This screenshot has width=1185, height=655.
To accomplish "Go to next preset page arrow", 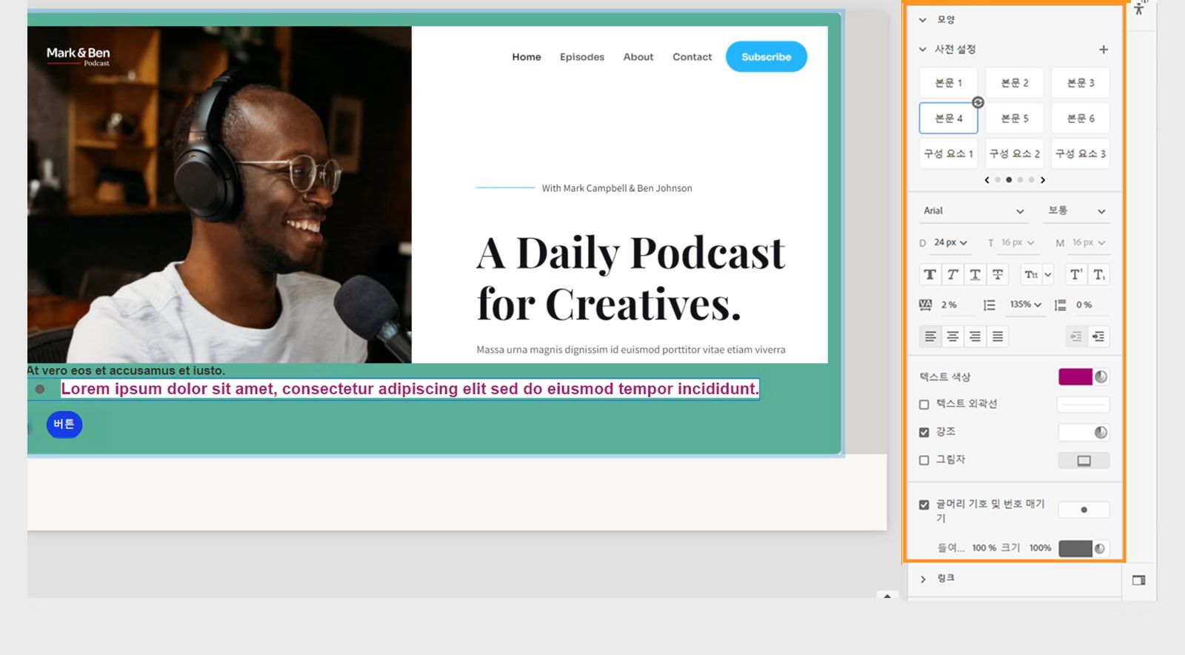I will coord(1043,180).
